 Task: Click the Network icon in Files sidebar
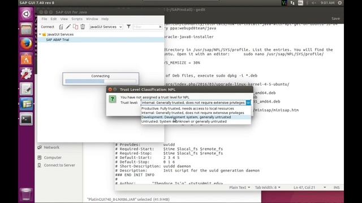[x=40, y=147]
